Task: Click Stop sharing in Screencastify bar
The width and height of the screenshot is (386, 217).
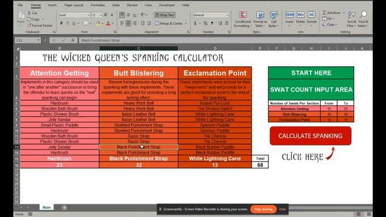Action: click(x=263, y=209)
